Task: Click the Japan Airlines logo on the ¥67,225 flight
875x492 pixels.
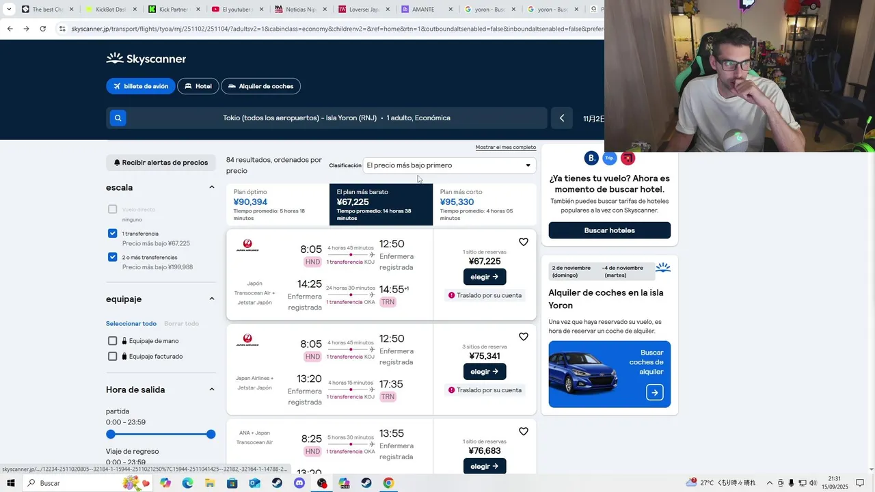Action: click(x=247, y=245)
